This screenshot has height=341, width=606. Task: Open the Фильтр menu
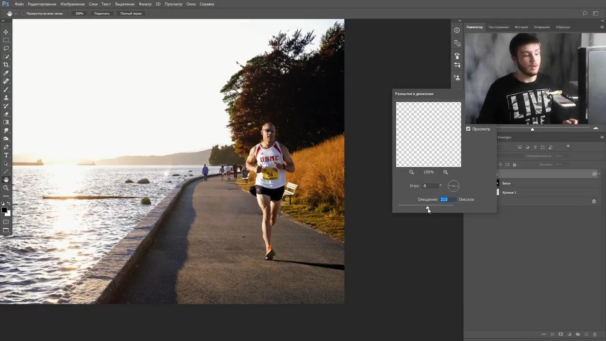(145, 4)
